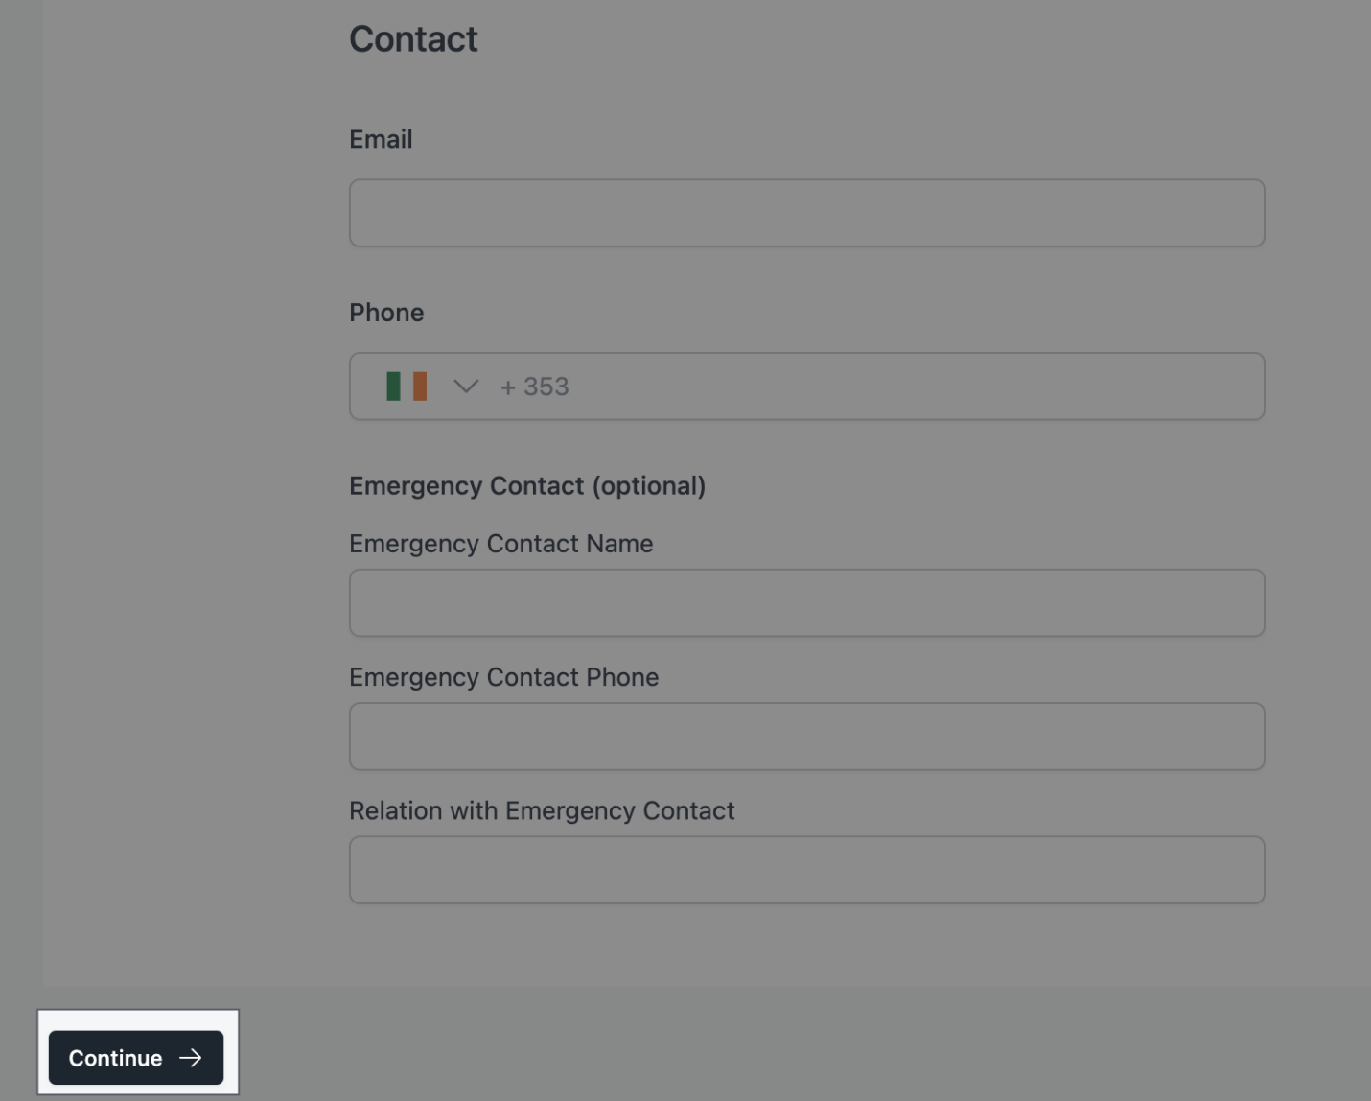Click the Relation with Emergency Contact label
1371x1101 pixels.
click(x=542, y=811)
